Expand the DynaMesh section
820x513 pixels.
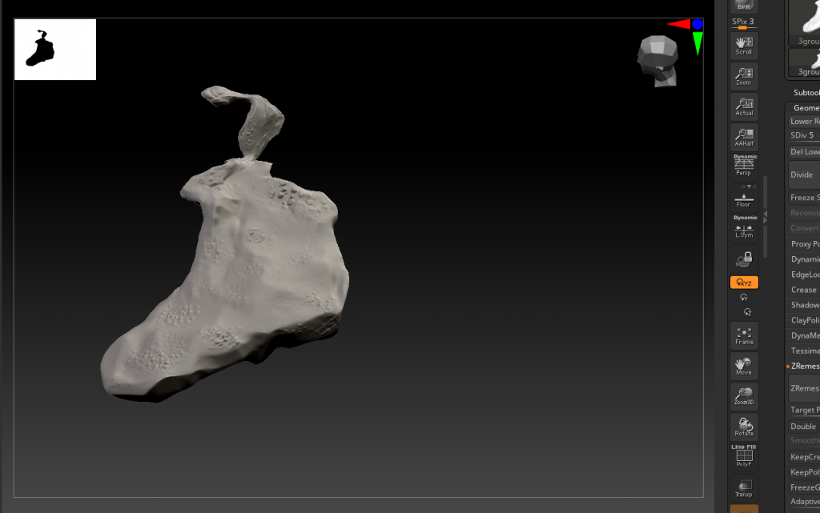[804, 335]
